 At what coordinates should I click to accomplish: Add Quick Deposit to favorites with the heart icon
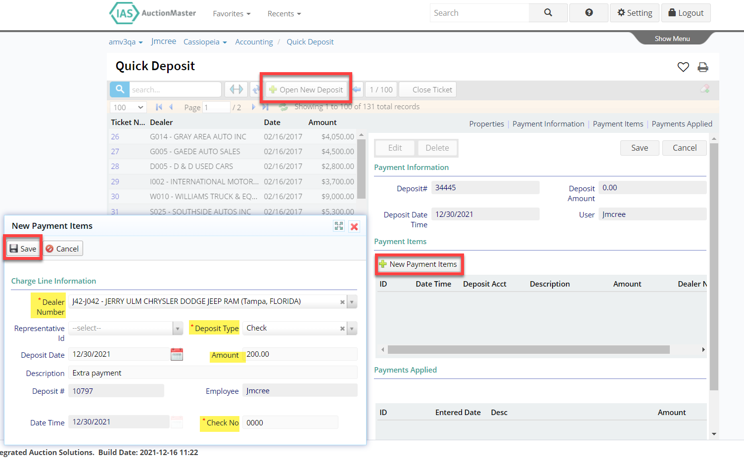pyautogui.click(x=683, y=67)
